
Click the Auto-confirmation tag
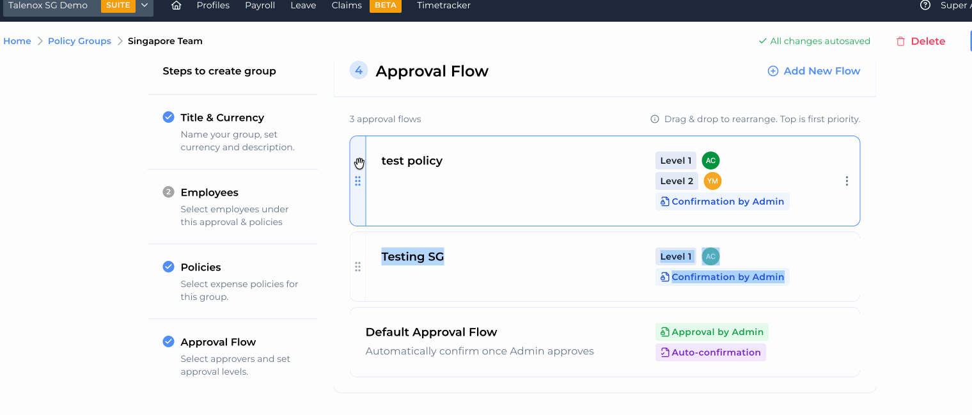[710, 352]
